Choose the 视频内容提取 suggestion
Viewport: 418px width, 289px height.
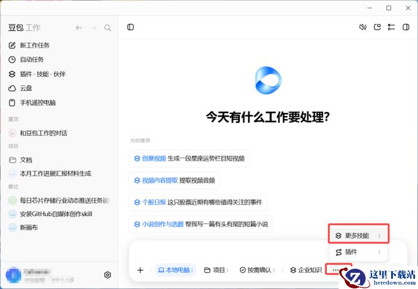(x=174, y=180)
